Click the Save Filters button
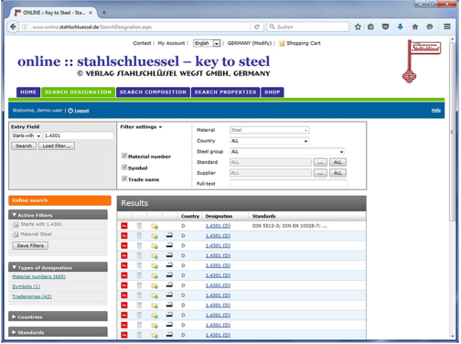This screenshot has width=461, height=344. (30, 245)
